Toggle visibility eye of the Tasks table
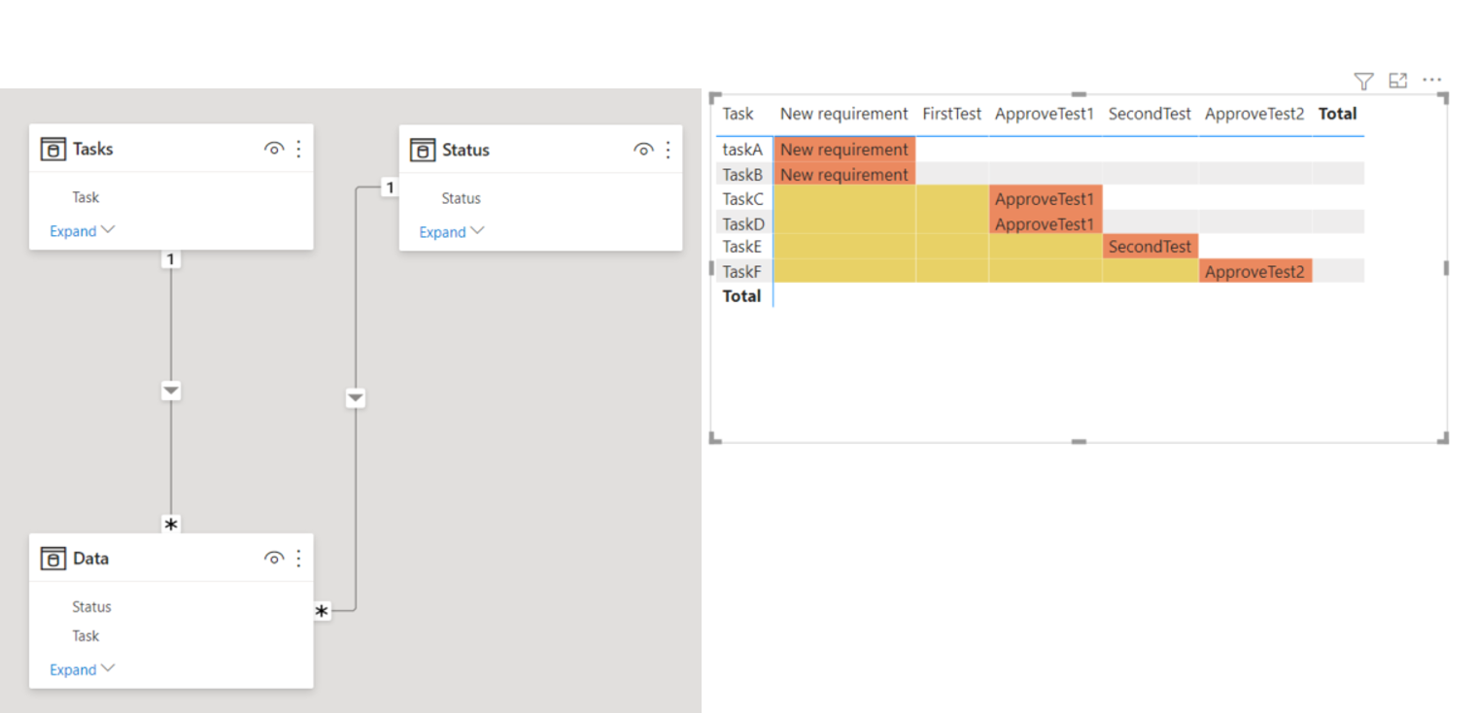The height and width of the screenshot is (713, 1477). (x=274, y=149)
